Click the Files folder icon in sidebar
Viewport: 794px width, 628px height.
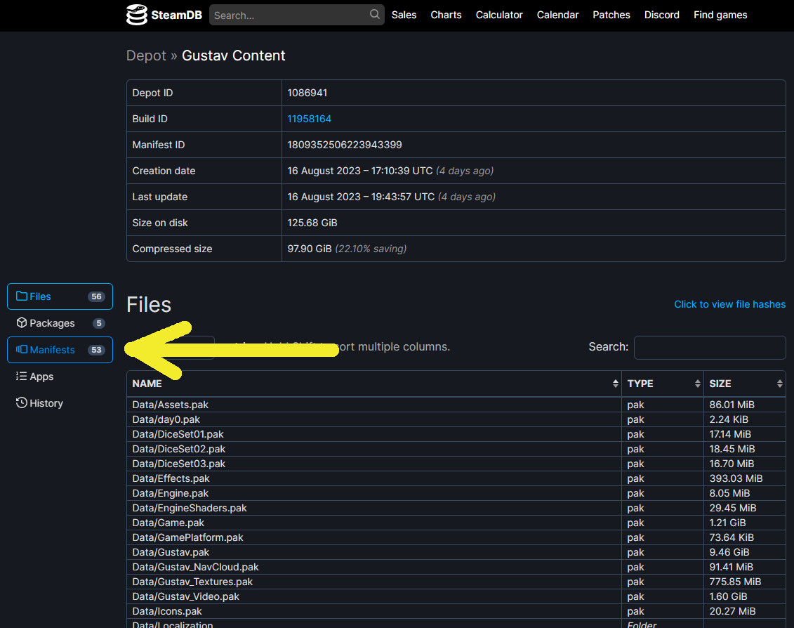[x=21, y=296]
